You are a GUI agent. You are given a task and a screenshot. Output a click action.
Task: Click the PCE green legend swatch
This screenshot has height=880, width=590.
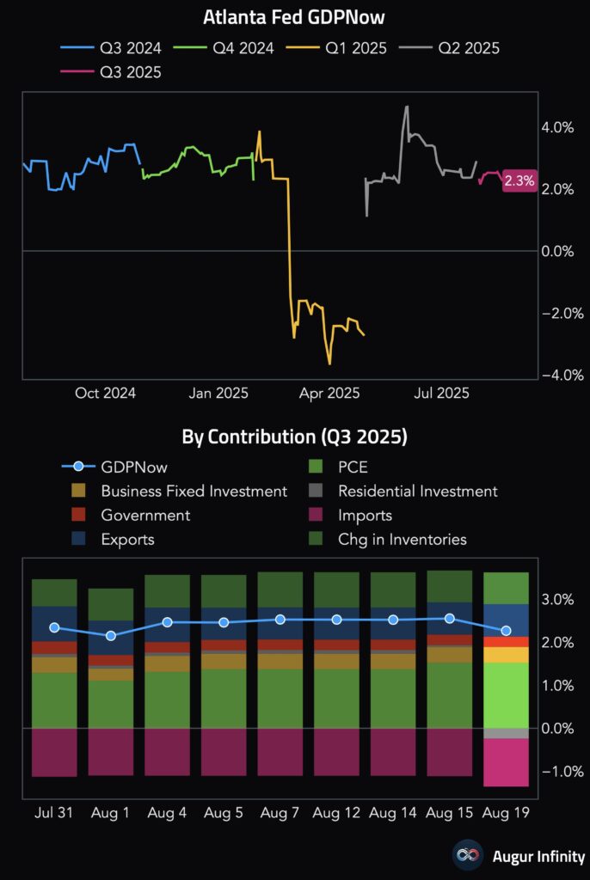(317, 467)
